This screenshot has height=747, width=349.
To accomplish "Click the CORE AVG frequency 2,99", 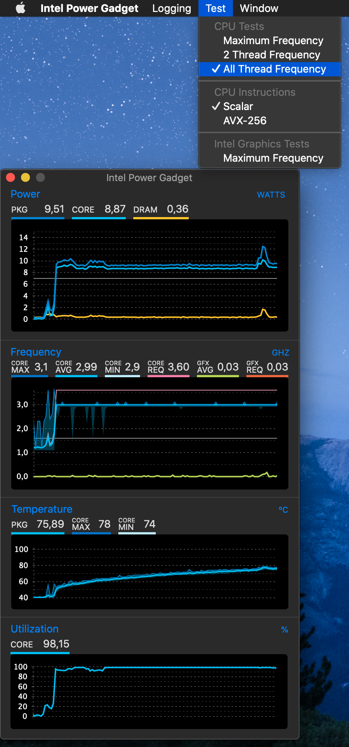I will click(87, 367).
